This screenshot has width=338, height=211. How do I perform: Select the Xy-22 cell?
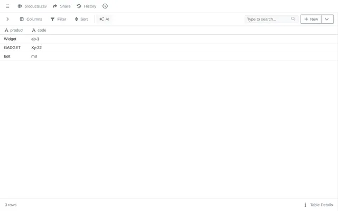[36, 47]
